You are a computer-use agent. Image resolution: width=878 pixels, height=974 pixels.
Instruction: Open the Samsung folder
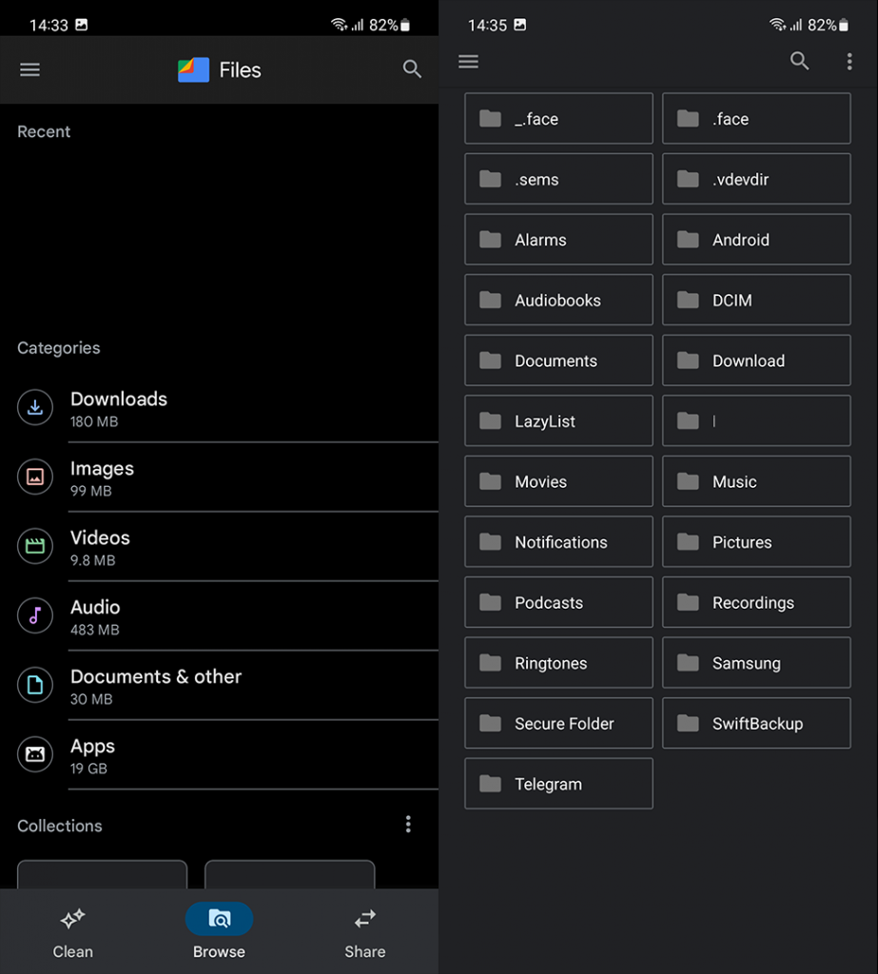click(756, 663)
